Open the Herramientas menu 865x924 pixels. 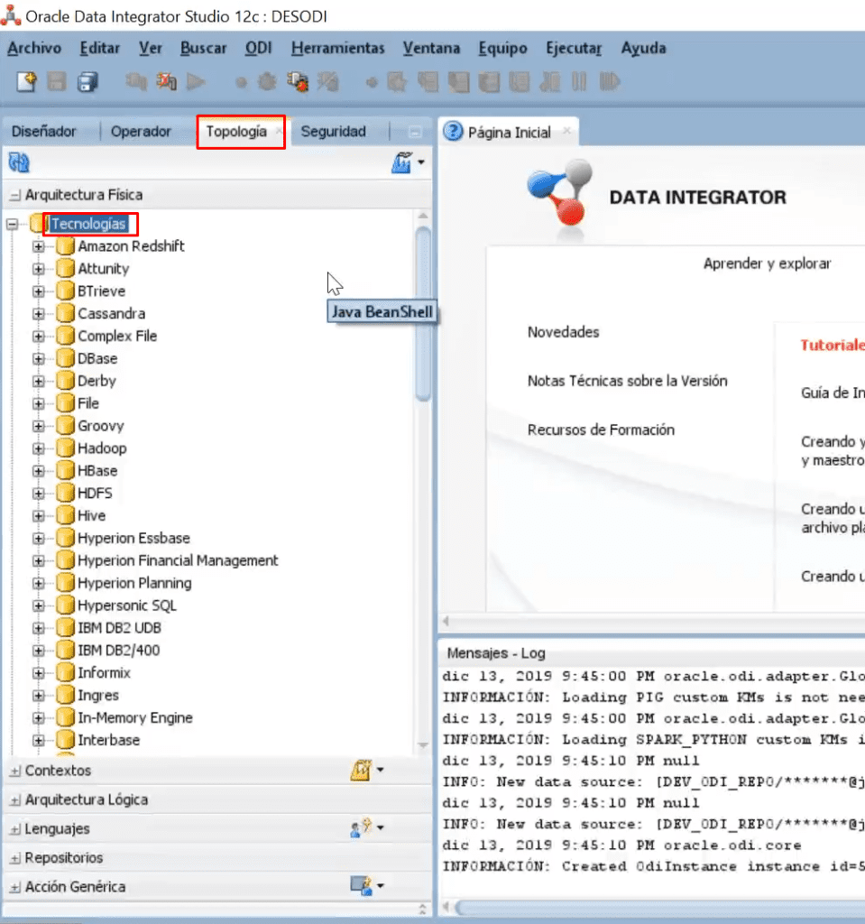[337, 49]
